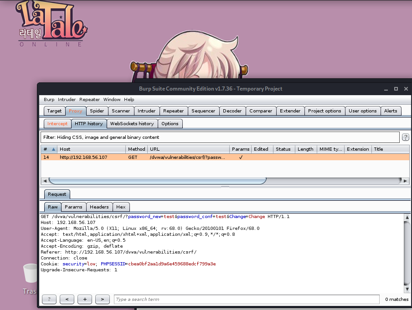
Task: Sort by the Method column header
Action: pos(136,149)
